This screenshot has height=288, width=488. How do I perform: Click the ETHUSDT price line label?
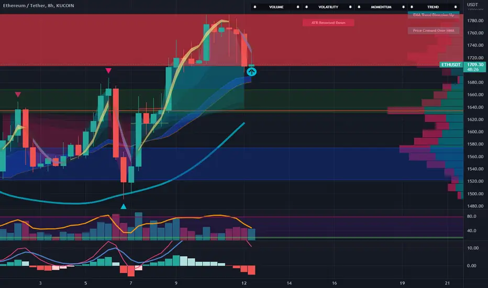tap(451, 65)
